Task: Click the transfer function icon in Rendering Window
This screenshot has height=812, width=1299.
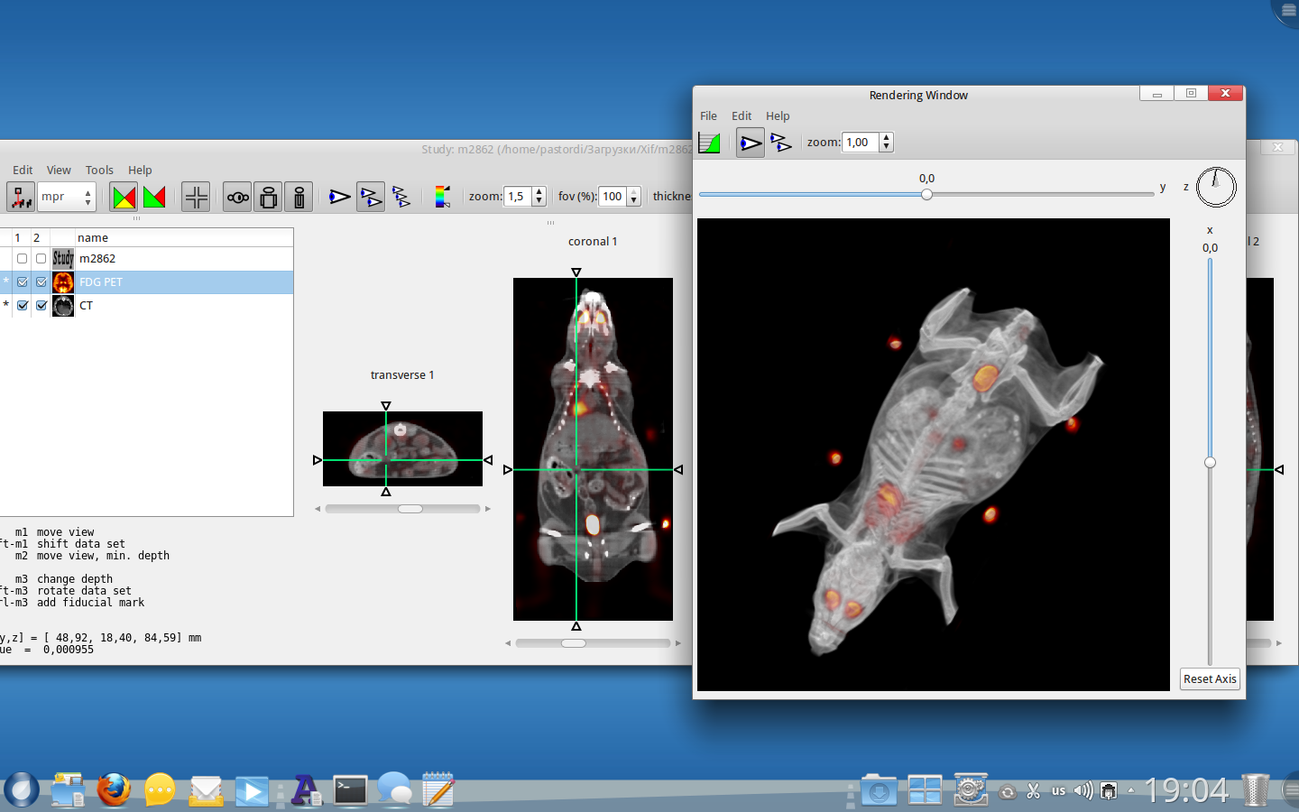Action: coord(710,143)
